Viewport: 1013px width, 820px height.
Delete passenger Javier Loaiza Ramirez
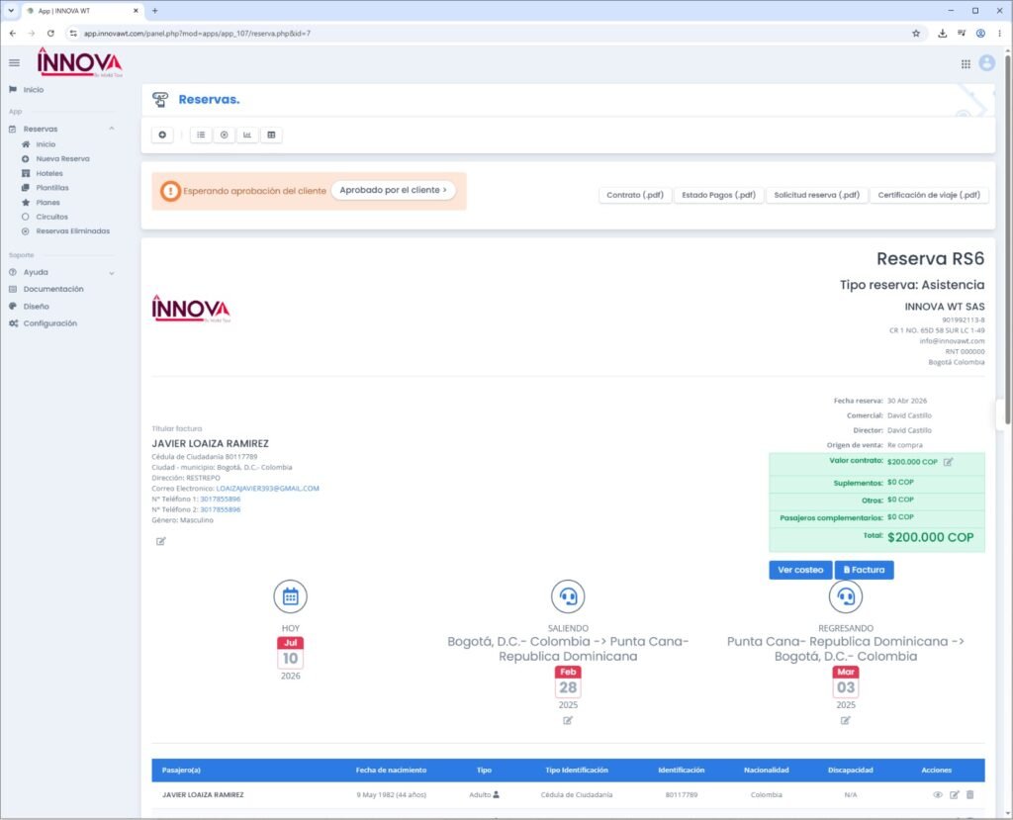[969, 795]
